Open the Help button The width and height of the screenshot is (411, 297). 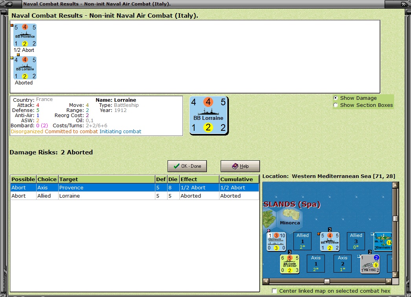240,166
